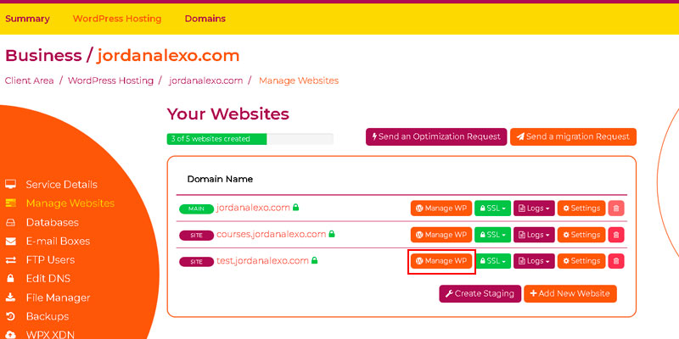The image size is (679, 339).
Task: Open File Manager in sidebar
Action: (x=58, y=297)
